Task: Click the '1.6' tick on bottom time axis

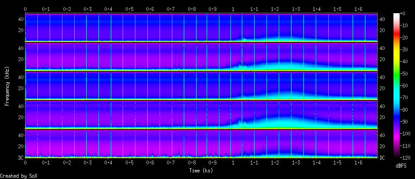Action: point(358,162)
